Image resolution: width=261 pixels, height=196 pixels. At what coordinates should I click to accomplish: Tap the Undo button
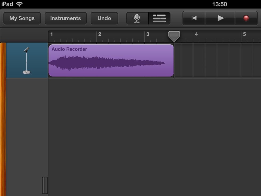pos(104,18)
